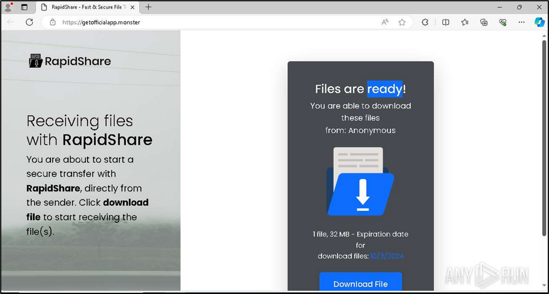Screen dimensions: 549x294
Task: Click the scrollbar up arrow
Action: click(x=544, y=35)
